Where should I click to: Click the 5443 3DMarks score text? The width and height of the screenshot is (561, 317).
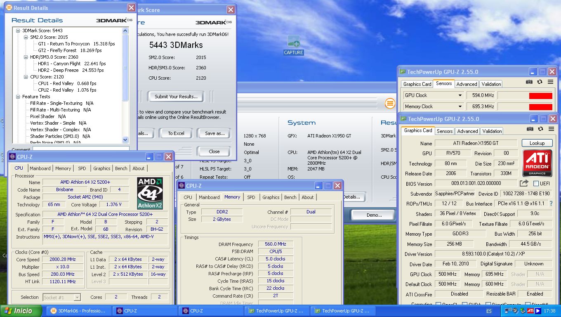click(176, 45)
